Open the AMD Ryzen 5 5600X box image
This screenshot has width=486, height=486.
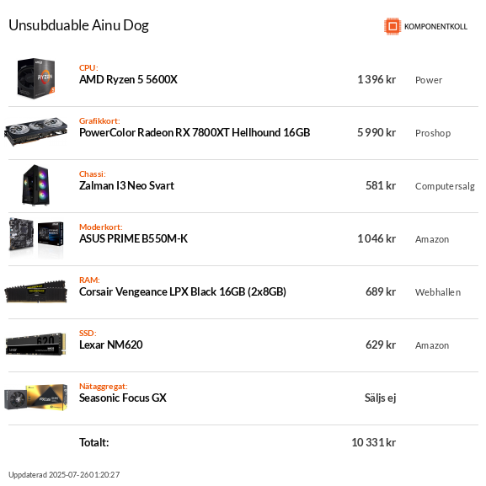point(36,78)
